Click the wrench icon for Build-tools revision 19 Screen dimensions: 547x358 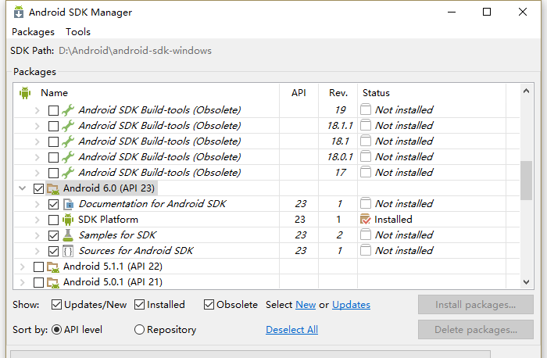pyautogui.click(x=68, y=110)
